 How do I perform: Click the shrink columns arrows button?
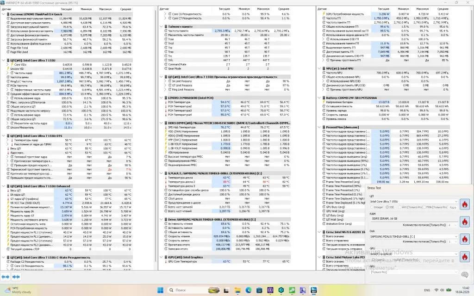tap(16, 276)
